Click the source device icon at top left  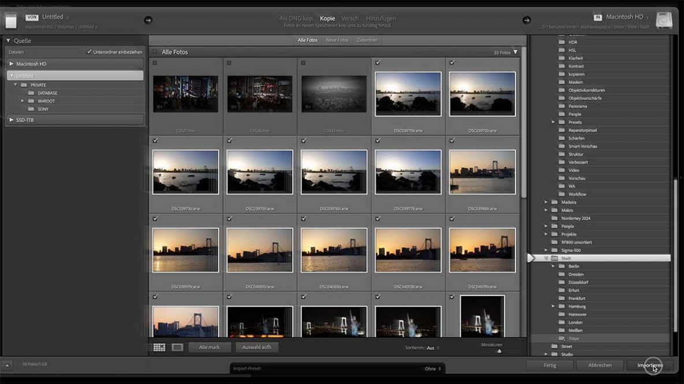tap(11, 21)
